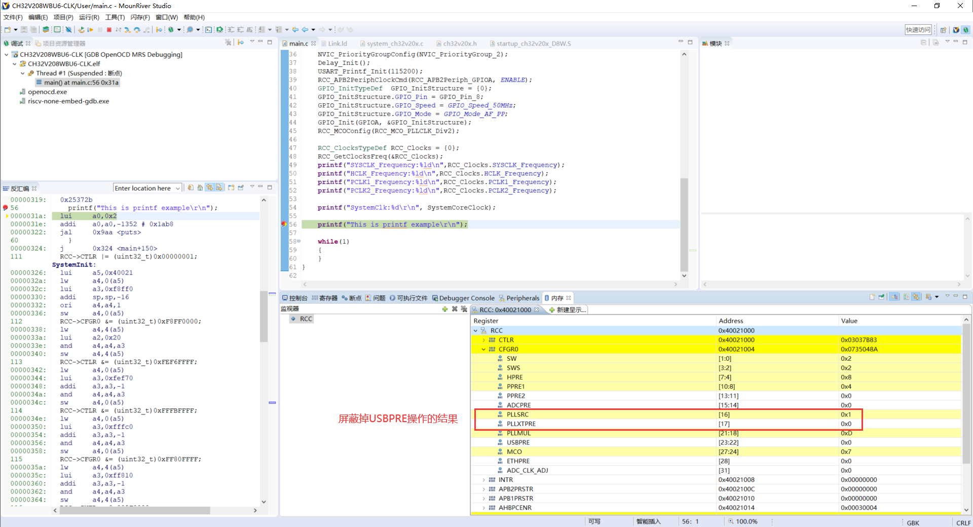Screen dimensions: 973x527
Task: Collapse the Thread #1 tree node
Action: 22,73
